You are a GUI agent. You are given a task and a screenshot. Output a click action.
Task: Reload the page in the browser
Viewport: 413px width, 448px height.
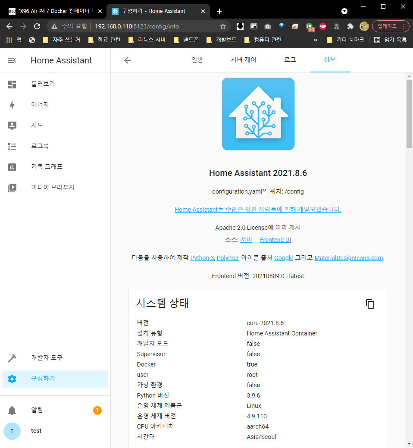tap(37, 27)
